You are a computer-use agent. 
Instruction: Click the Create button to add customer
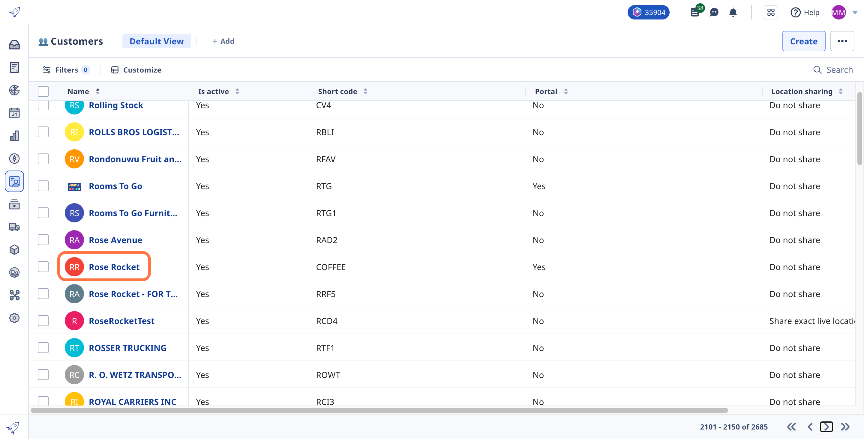[804, 40]
